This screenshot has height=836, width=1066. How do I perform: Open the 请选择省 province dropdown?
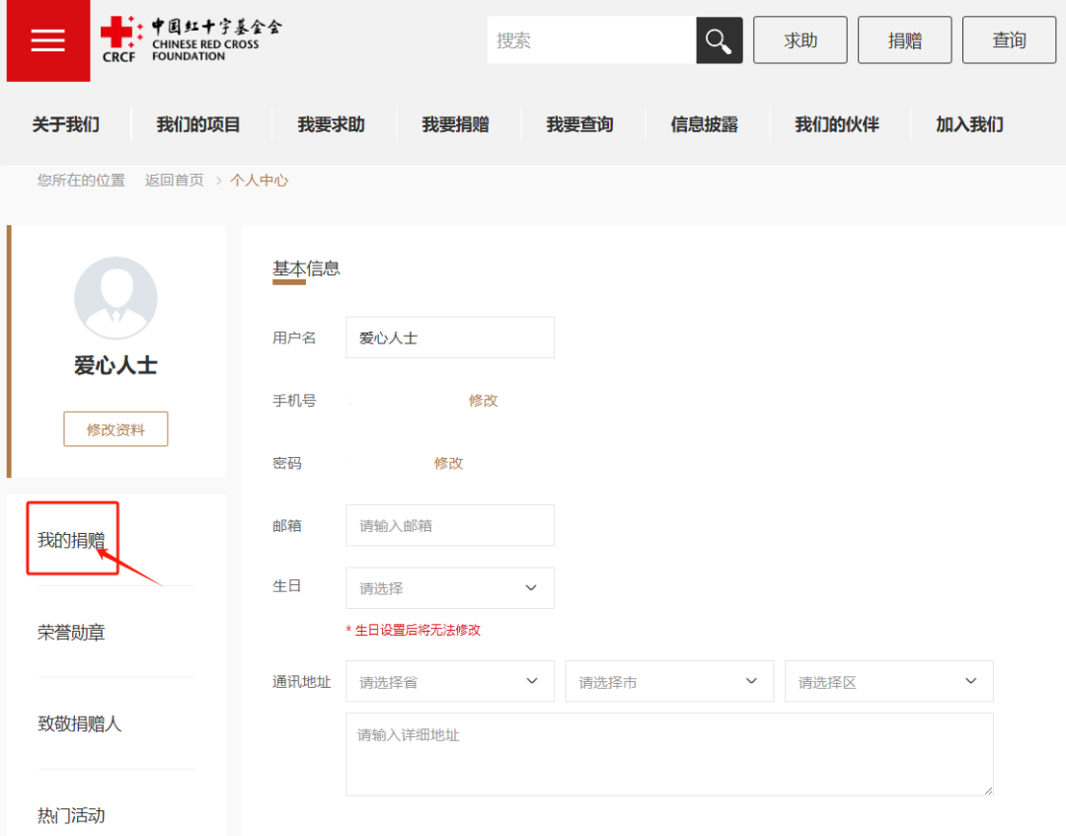pos(449,681)
